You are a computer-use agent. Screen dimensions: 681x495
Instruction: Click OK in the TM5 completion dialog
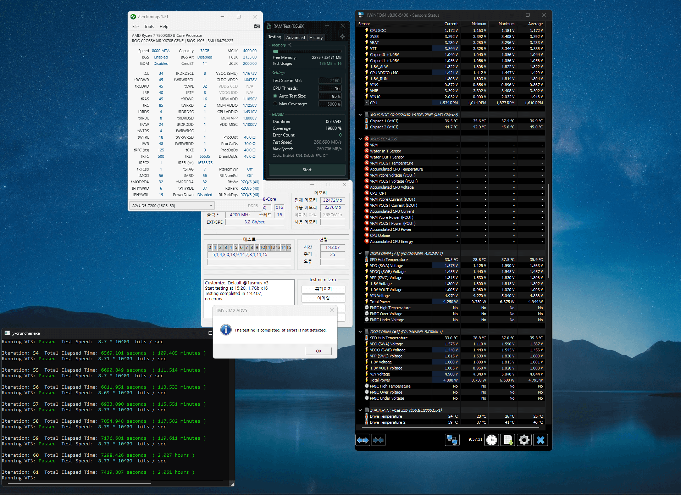click(x=319, y=351)
